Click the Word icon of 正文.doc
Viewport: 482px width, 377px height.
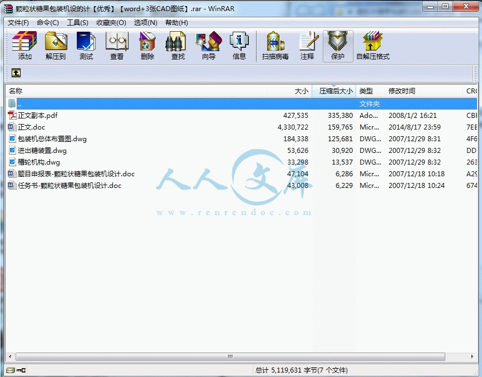(x=12, y=127)
